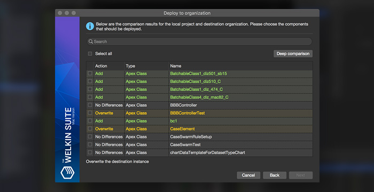Check the CaseElement row checkbox
374x192 pixels.
90,129
